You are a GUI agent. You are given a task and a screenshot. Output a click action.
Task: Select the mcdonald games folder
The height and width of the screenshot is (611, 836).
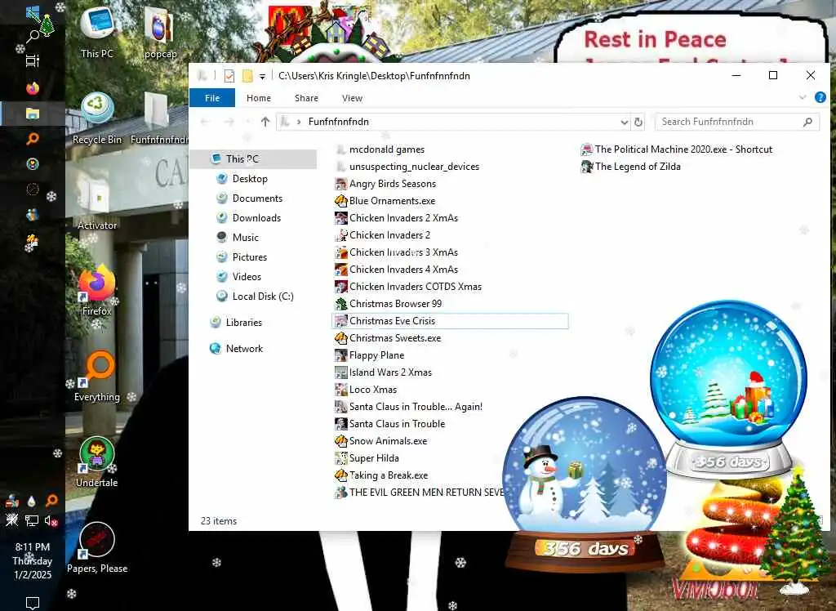point(380,149)
